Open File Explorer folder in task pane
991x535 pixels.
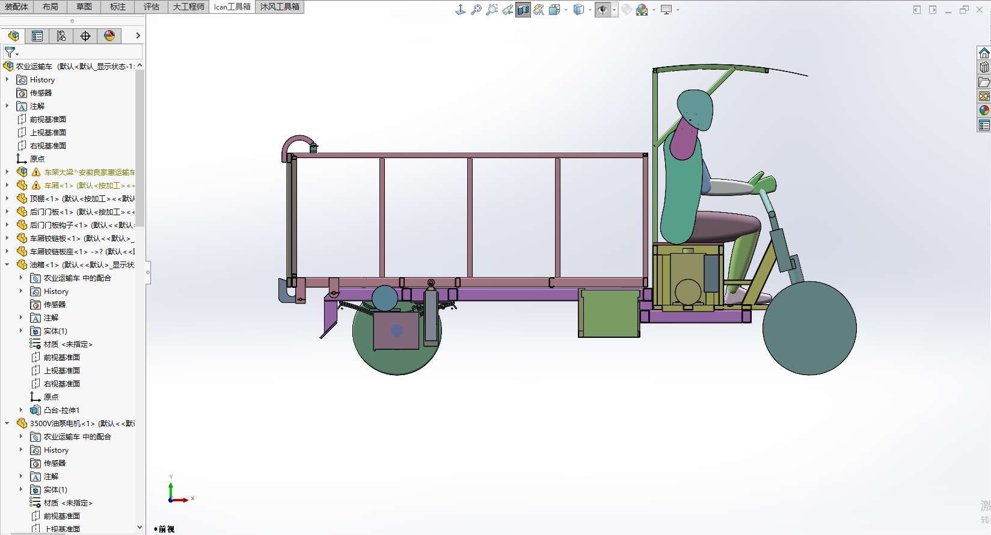(984, 82)
